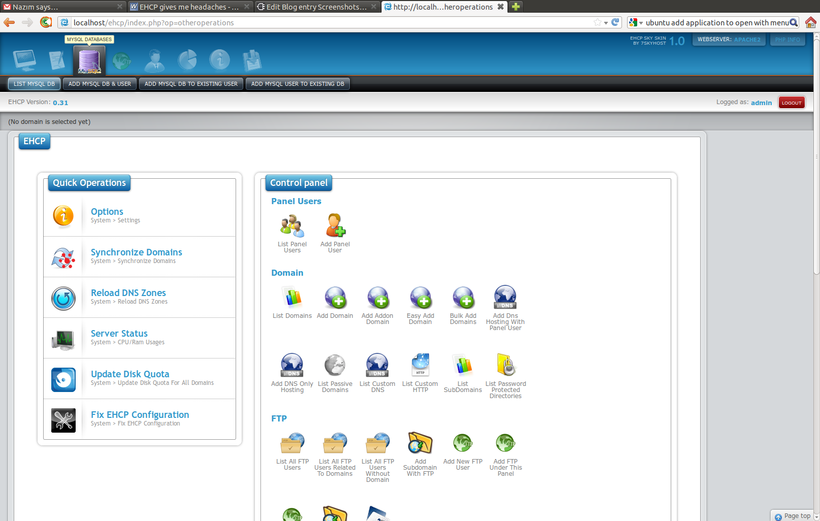Click the Fix EHCP Configuration tools icon
The image size is (820, 521).
63,420
